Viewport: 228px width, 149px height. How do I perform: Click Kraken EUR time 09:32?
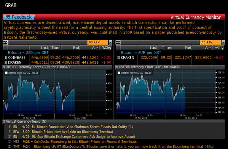[x=166, y=57]
